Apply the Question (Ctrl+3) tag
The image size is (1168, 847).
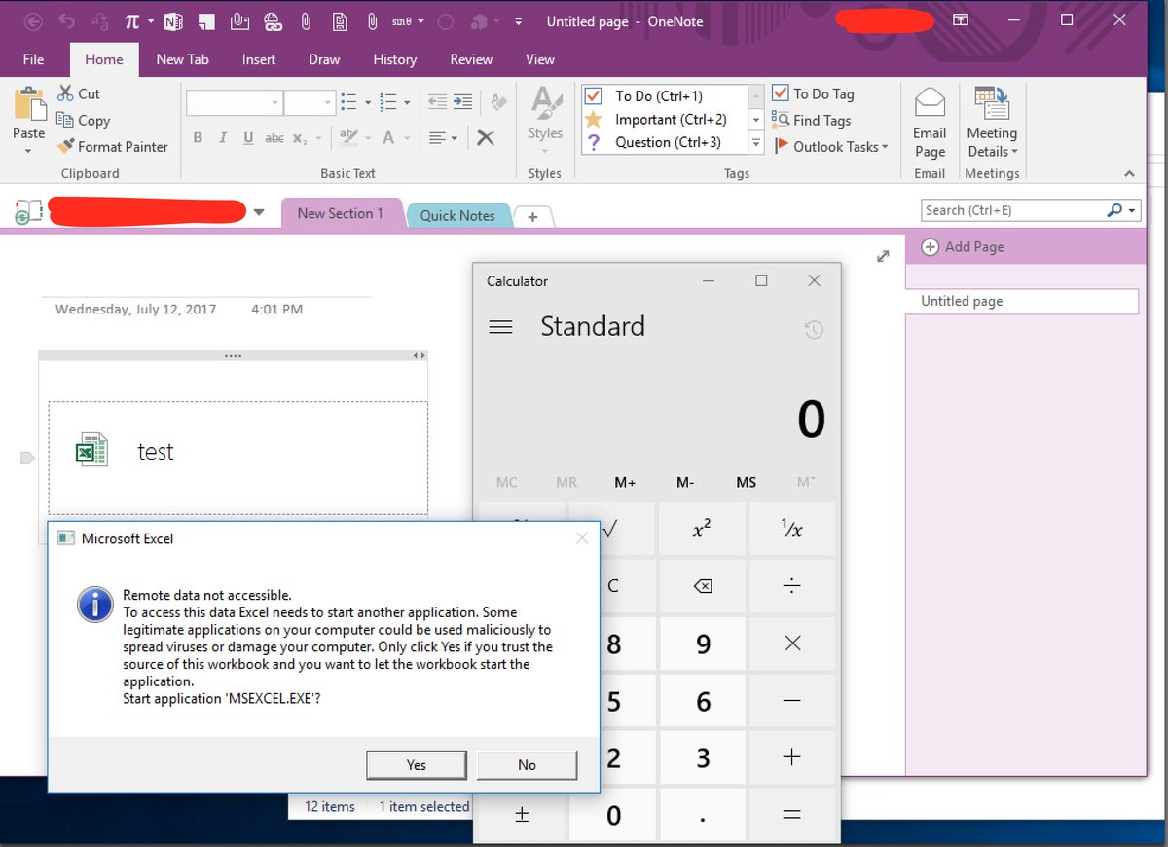point(665,142)
